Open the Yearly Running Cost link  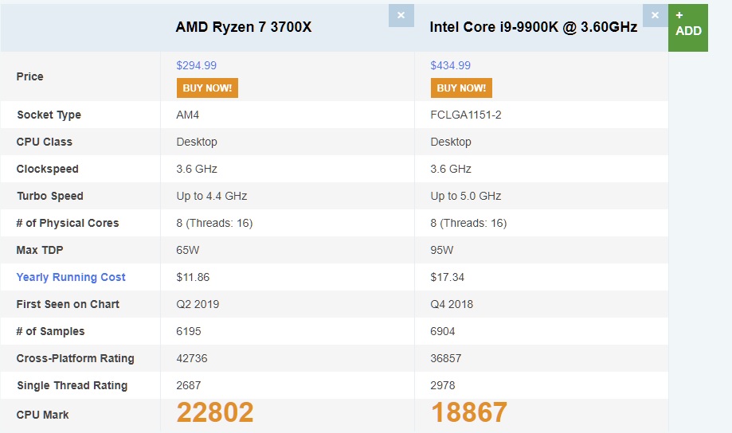pos(71,277)
